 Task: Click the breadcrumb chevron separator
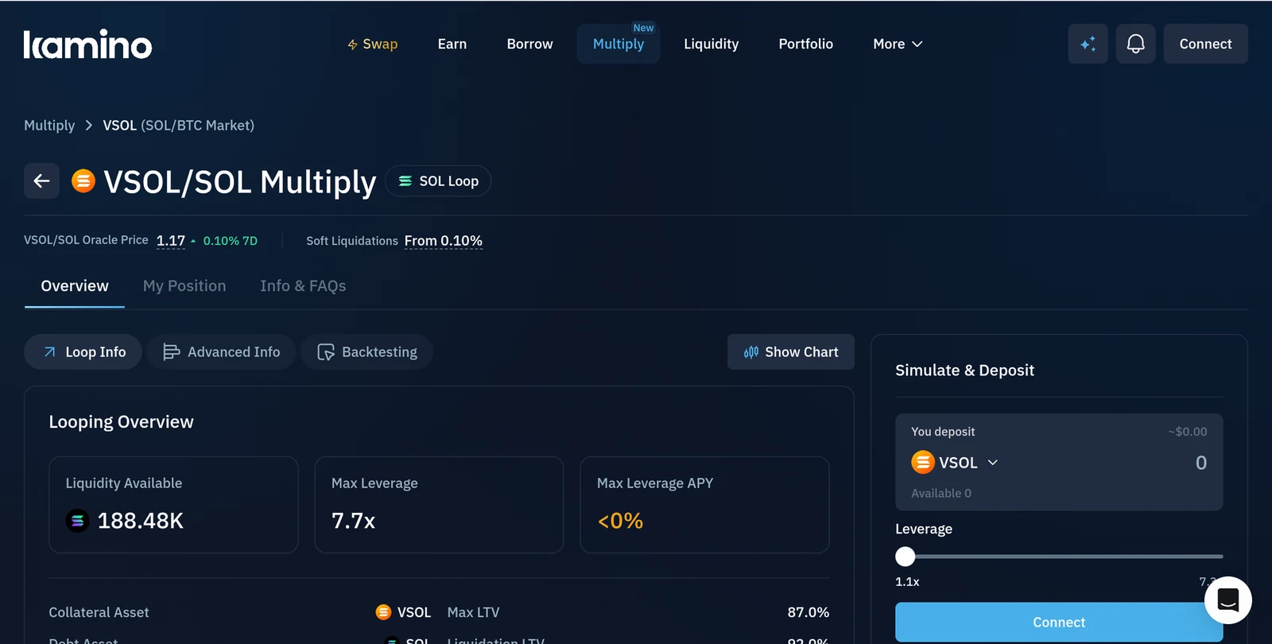tap(89, 126)
